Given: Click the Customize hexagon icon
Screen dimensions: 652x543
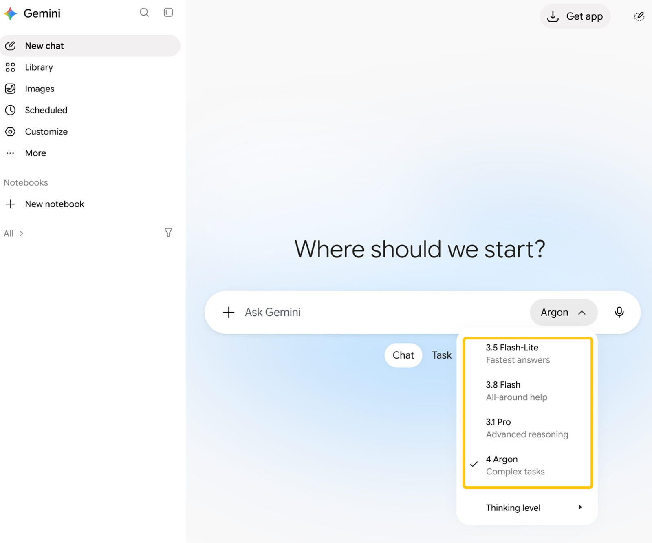Looking at the screenshot, I should [10, 132].
